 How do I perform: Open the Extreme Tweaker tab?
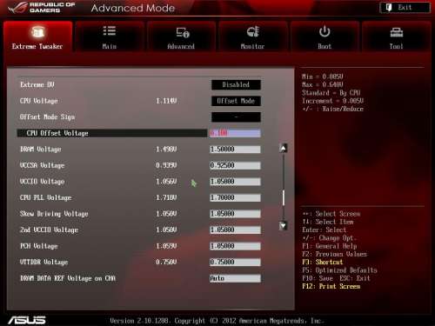pyautogui.click(x=37, y=37)
